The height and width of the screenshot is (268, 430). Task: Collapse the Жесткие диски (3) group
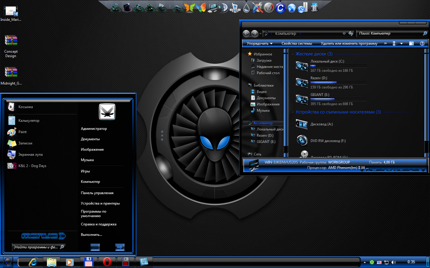click(293, 54)
